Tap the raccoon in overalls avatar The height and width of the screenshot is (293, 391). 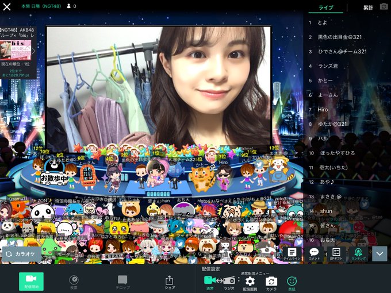[281, 169]
